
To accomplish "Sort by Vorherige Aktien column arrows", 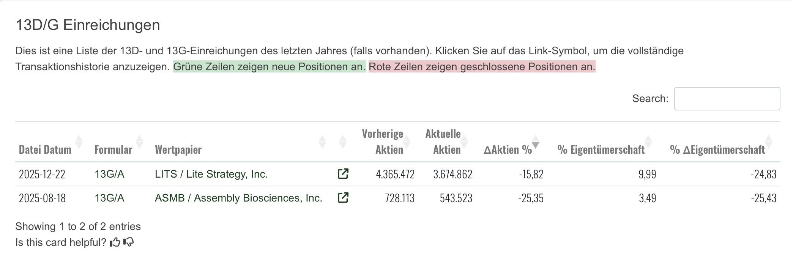I will [407, 142].
